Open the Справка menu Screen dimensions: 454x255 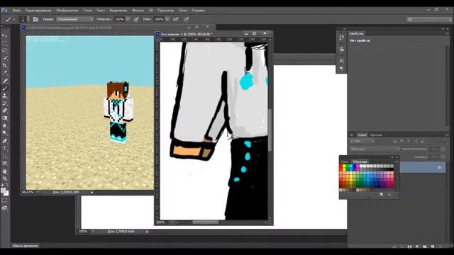199,11
